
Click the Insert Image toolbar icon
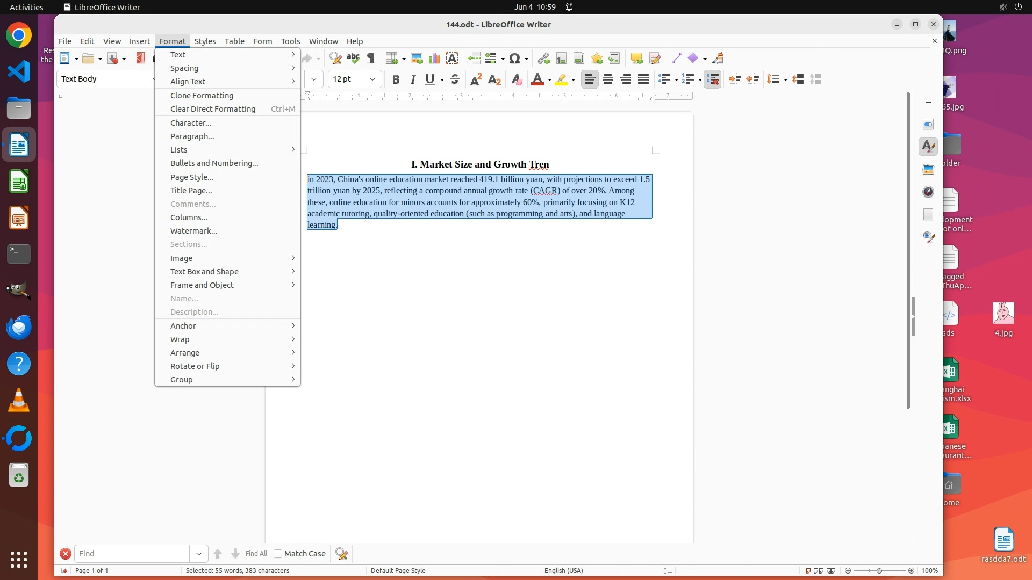(x=416, y=59)
